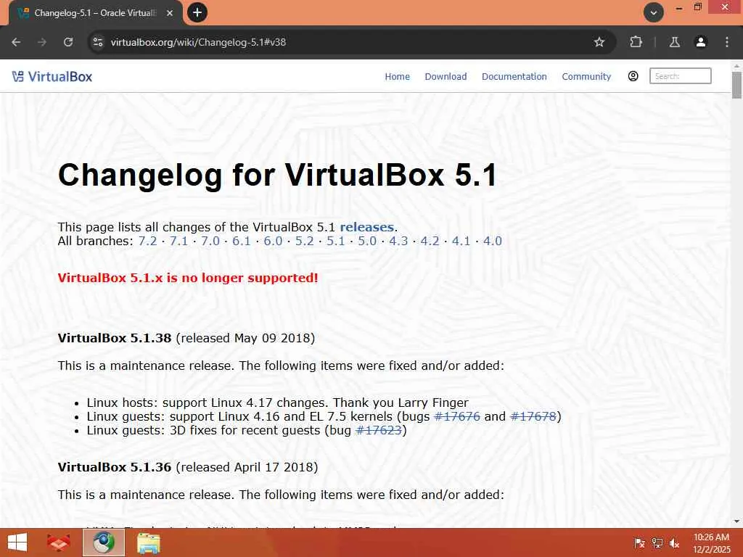Click 'VirtualBox 5.1.x is no longer supported!' text

[188, 278]
